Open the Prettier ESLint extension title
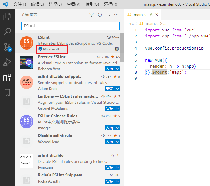The height and width of the screenshot is (186, 210). (52, 57)
